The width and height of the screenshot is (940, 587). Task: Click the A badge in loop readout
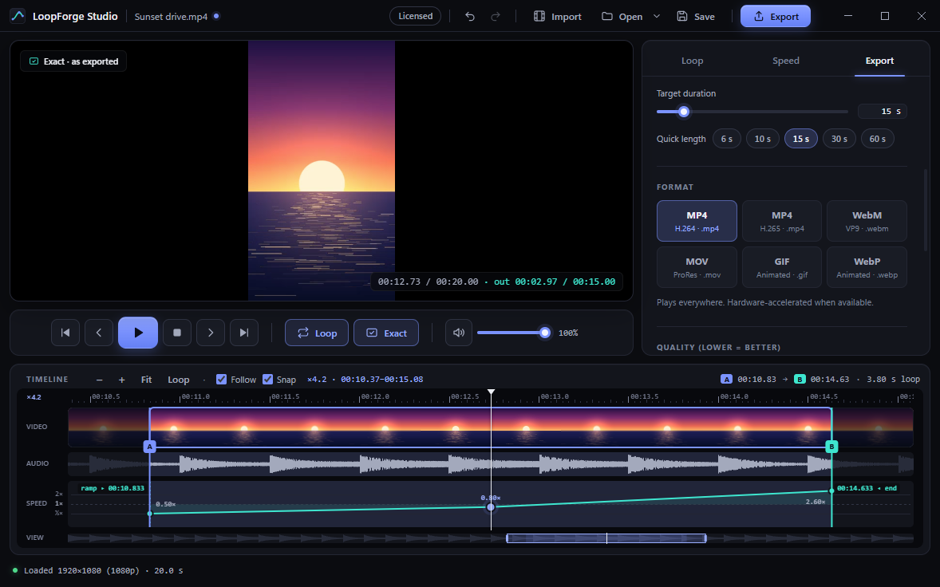pyautogui.click(x=727, y=379)
